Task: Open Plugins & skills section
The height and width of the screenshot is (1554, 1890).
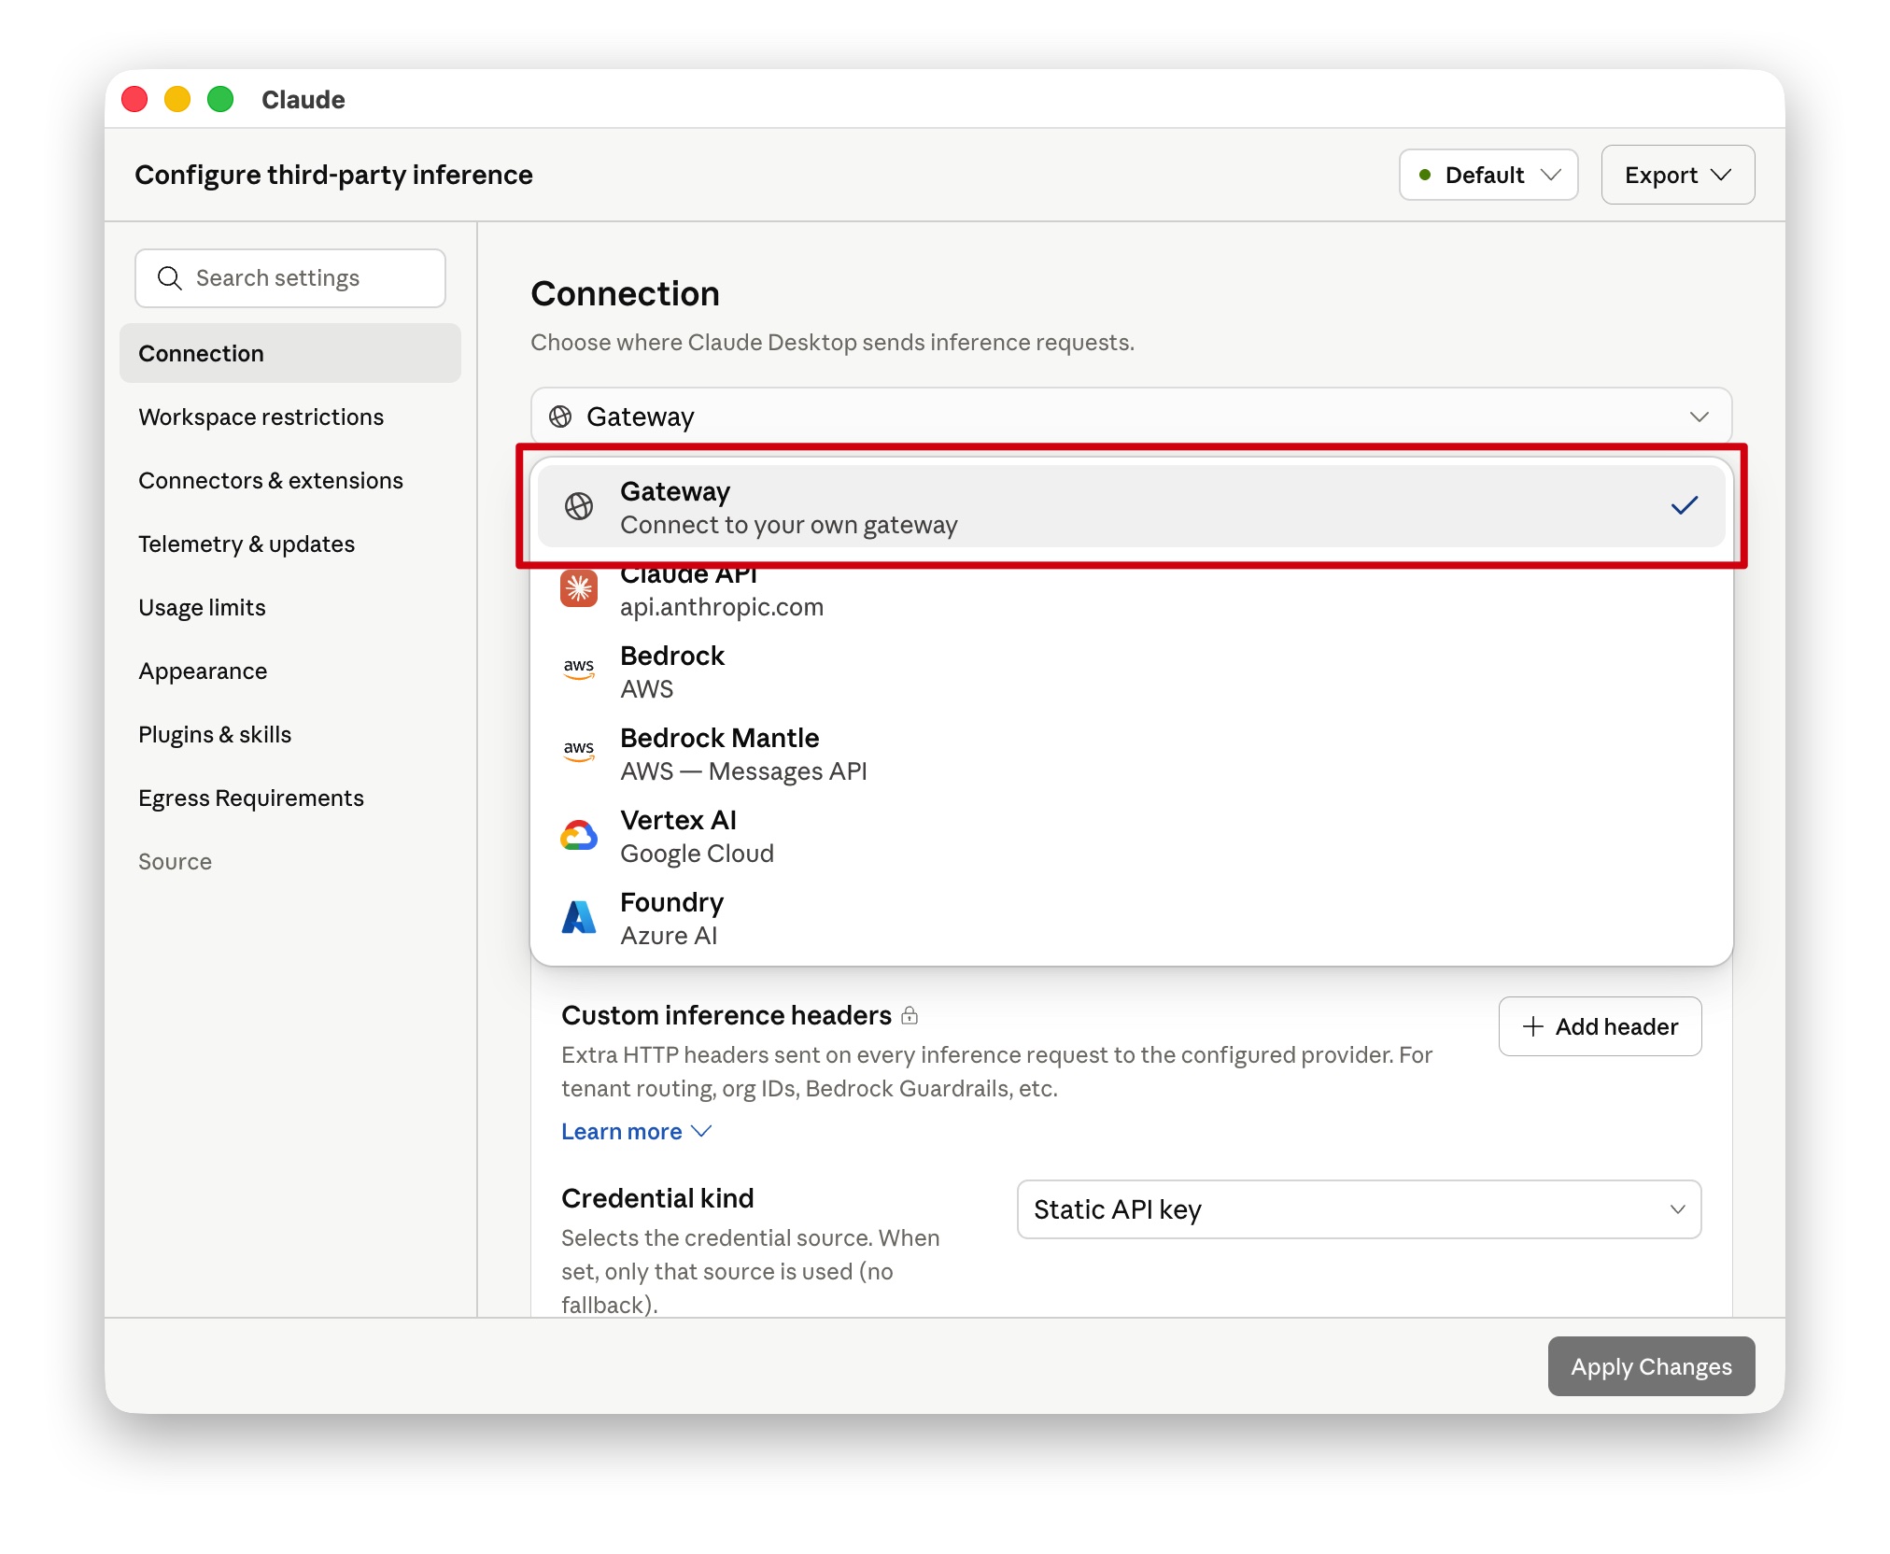Action: pyautogui.click(x=290, y=734)
